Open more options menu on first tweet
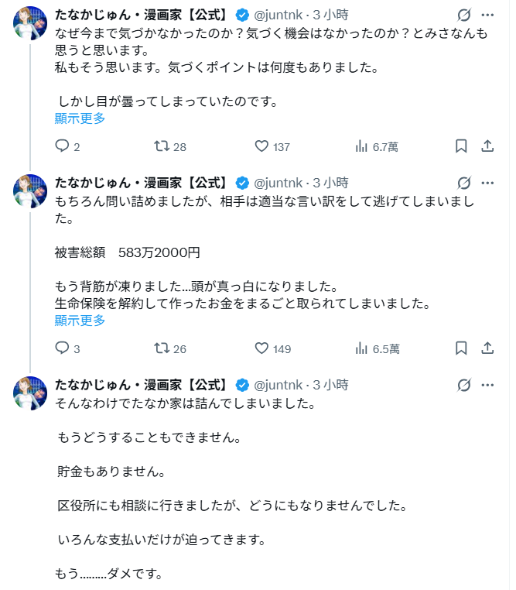Screen dimensions: 516x590 coord(487,15)
